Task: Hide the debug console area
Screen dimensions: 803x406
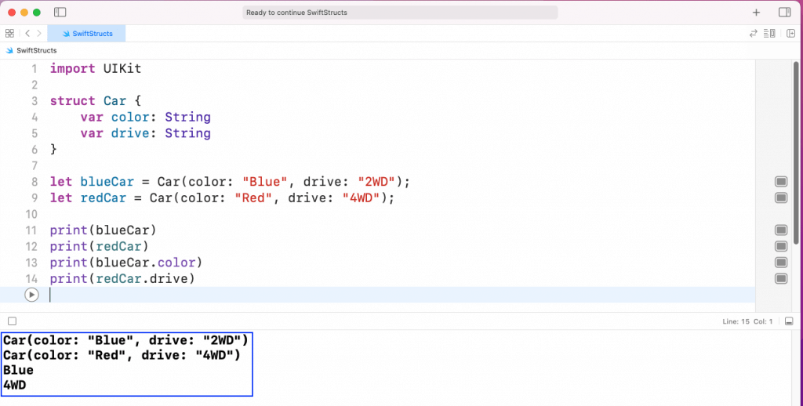Action: pyautogui.click(x=789, y=321)
